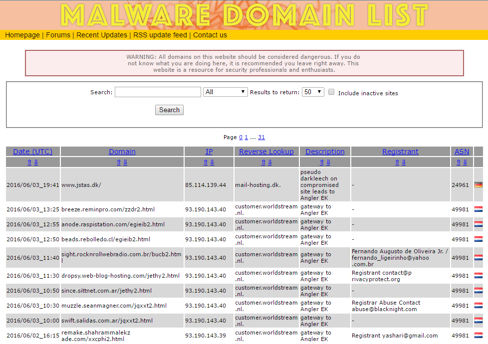Click flag icon in sight.rocknrollwebradio row
The width and height of the screenshot is (488, 344).
pos(479,258)
